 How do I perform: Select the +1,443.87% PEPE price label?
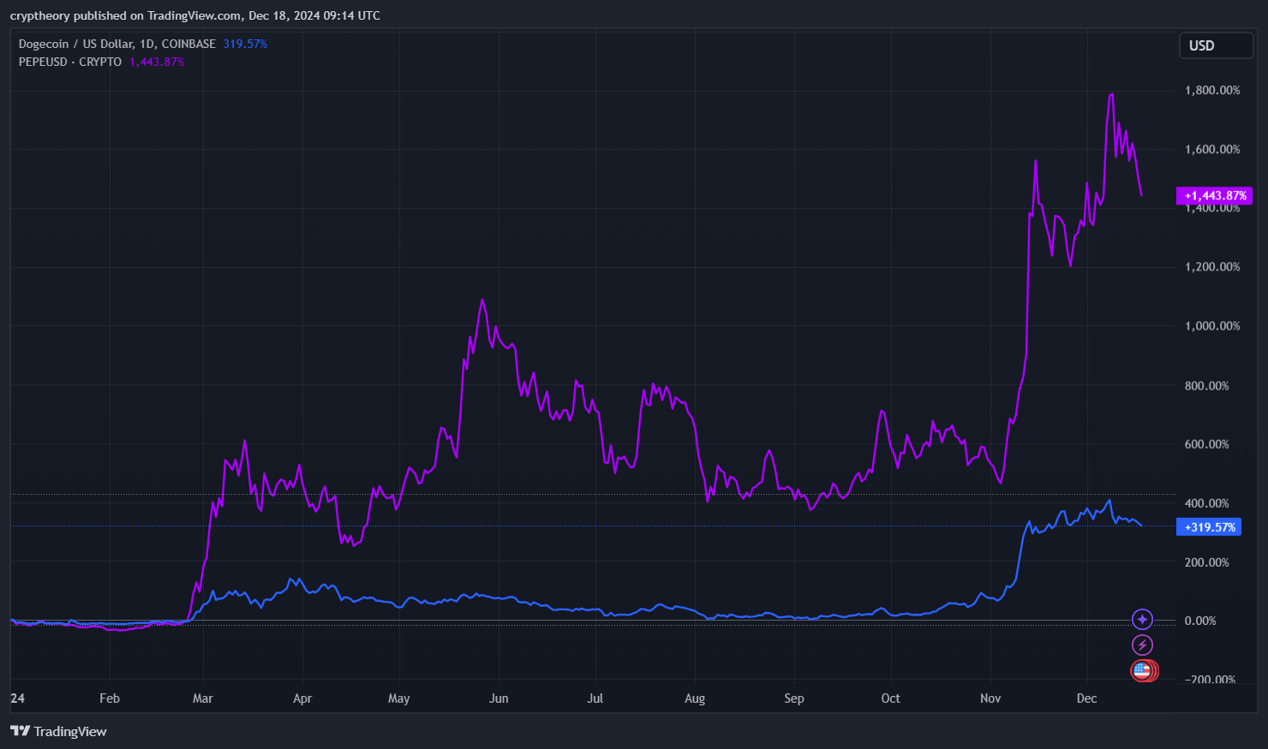1214,196
